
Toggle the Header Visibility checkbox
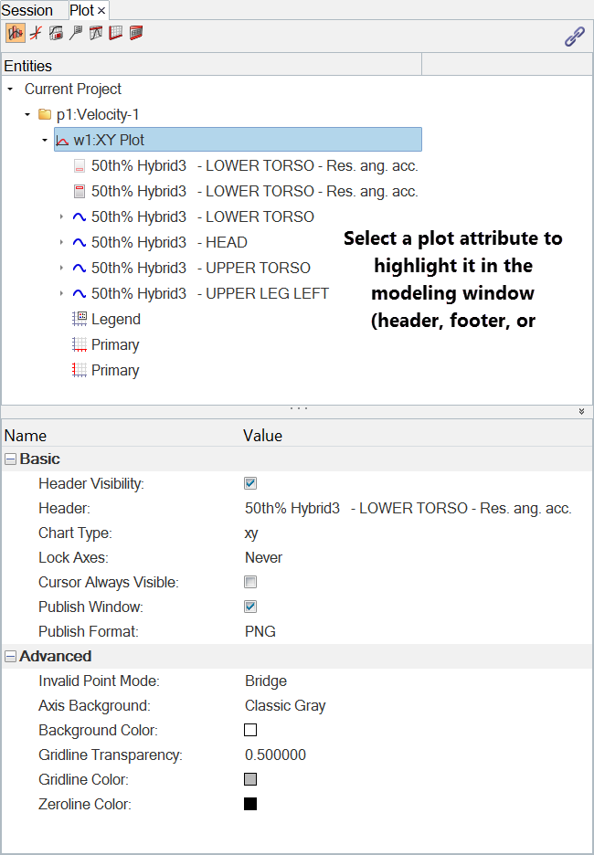click(250, 483)
